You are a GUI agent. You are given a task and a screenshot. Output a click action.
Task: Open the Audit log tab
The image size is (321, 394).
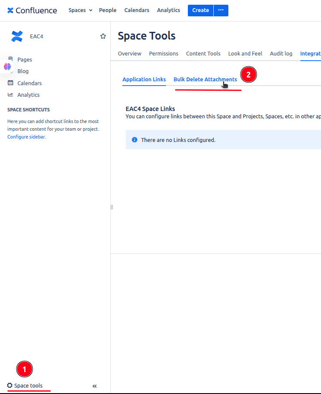pyautogui.click(x=281, y=54)
